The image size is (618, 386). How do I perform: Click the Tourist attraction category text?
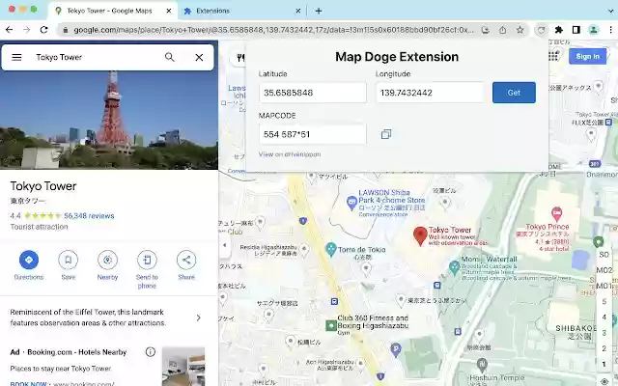pos(39,227)
